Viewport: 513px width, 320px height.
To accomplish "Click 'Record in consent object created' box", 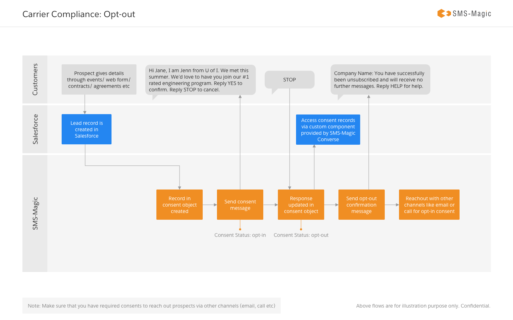I will point(180,205).
